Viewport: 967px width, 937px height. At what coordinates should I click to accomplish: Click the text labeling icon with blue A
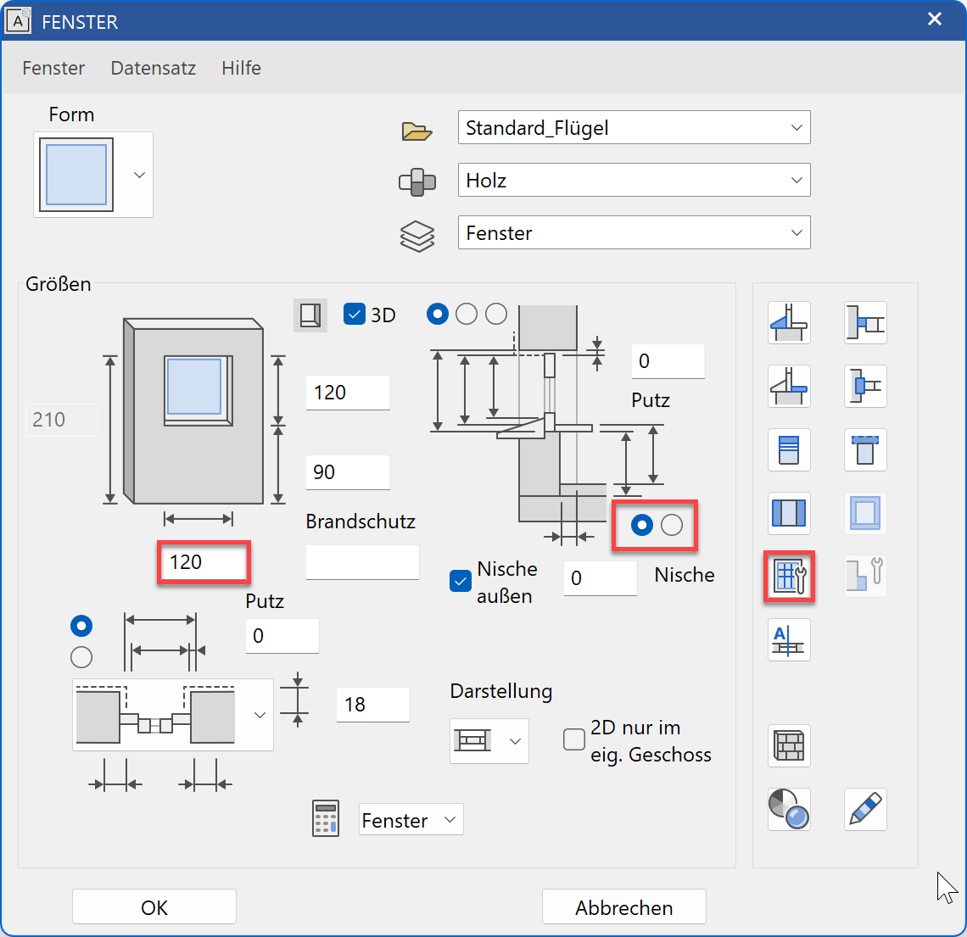click(x=789, y=640)
